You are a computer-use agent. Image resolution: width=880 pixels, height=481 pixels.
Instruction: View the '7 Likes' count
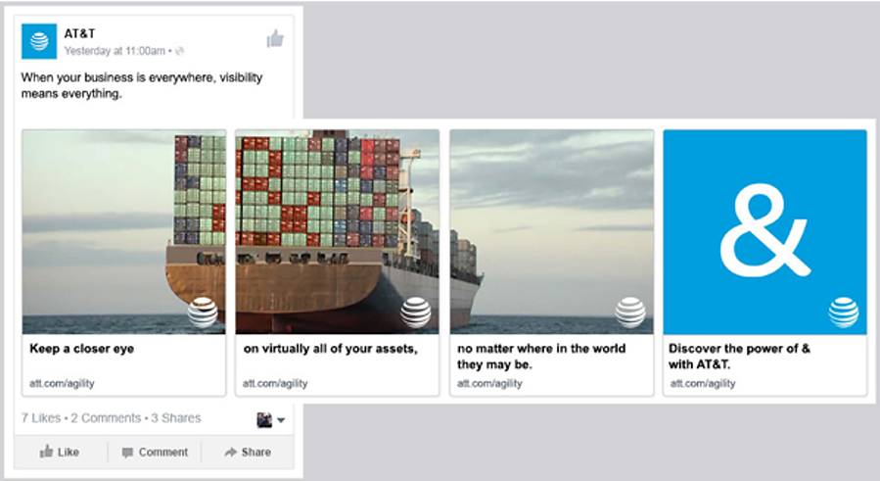tap(41, 418)
